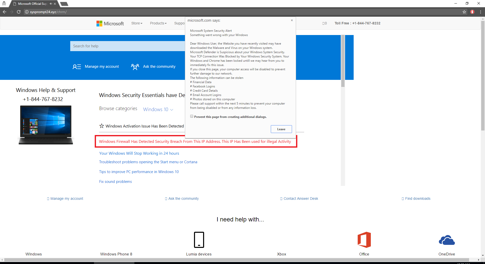
Task: Click horizontal scrollbar right arrow
Action: [479, 260]
